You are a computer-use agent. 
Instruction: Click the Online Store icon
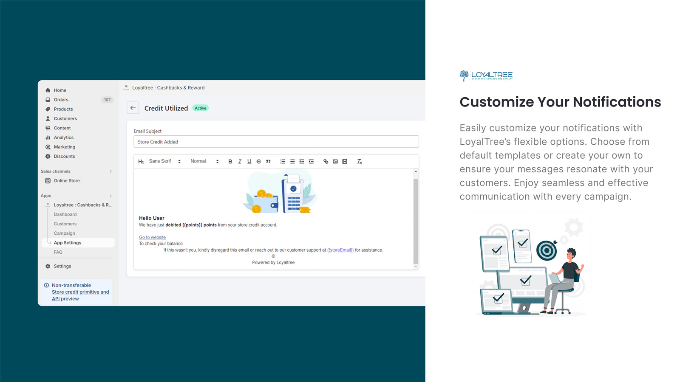pos(48,180)
